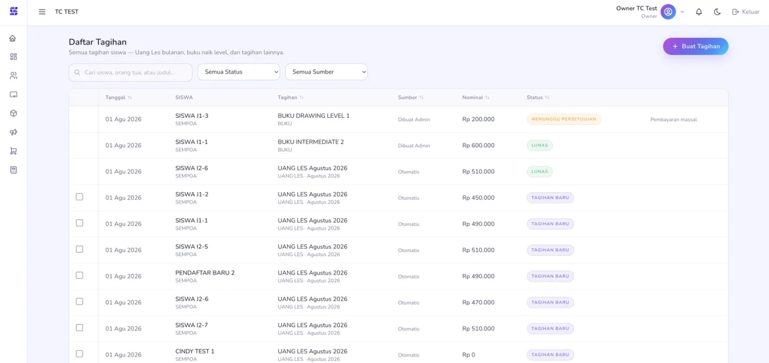
Task: Sort by the Status column header
Action: (x=538, y=97)
